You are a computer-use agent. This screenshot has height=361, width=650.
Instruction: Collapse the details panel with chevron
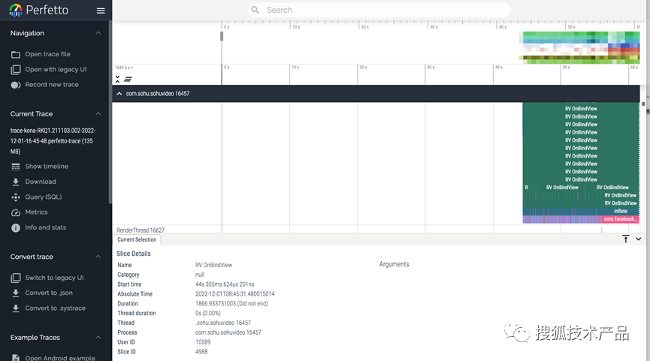639,239
